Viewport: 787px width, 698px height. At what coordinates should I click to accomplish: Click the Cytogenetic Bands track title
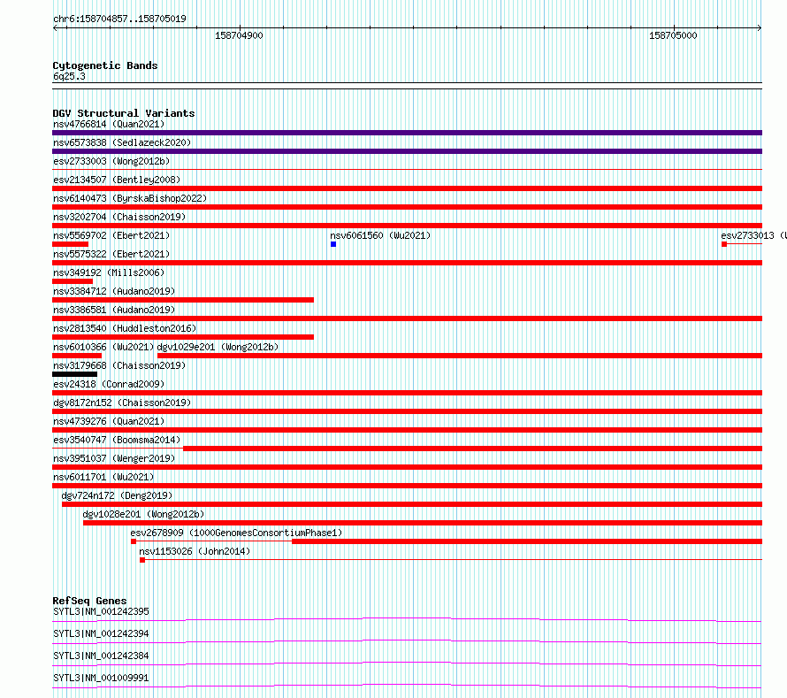105,65
